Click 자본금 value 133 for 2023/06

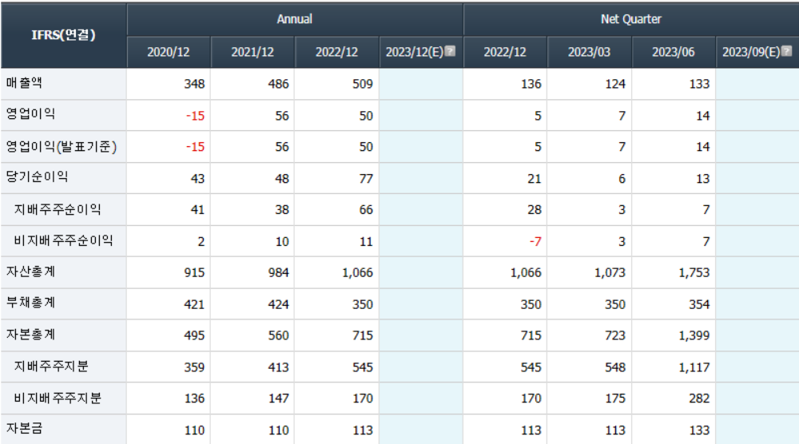pos(699,430)
